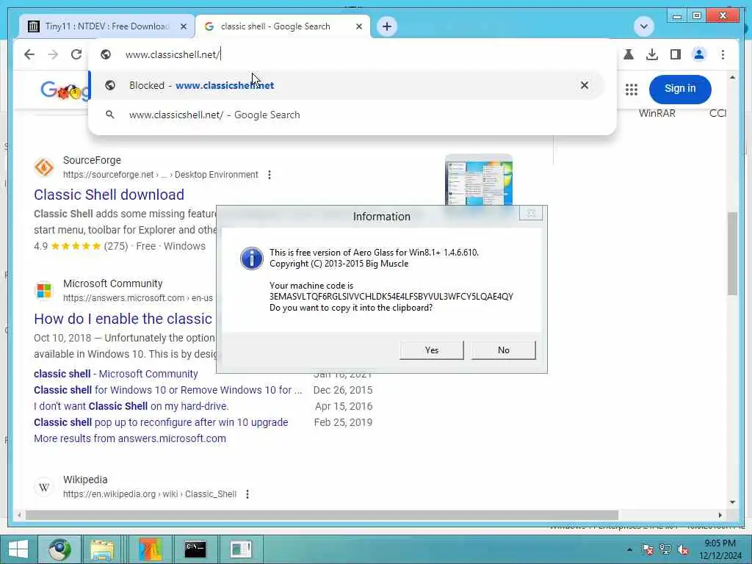Image resolution: width=752 pixels, height=564 pixels.
Task: Switch to classic shell - Google Search tab
Action: coord(283,26)
